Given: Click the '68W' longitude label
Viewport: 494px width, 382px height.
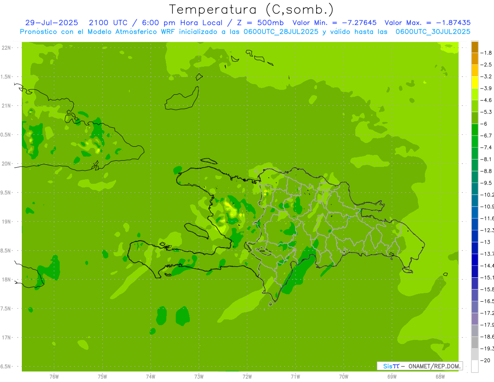Looking at the screenshot, I should click(440, 376).
